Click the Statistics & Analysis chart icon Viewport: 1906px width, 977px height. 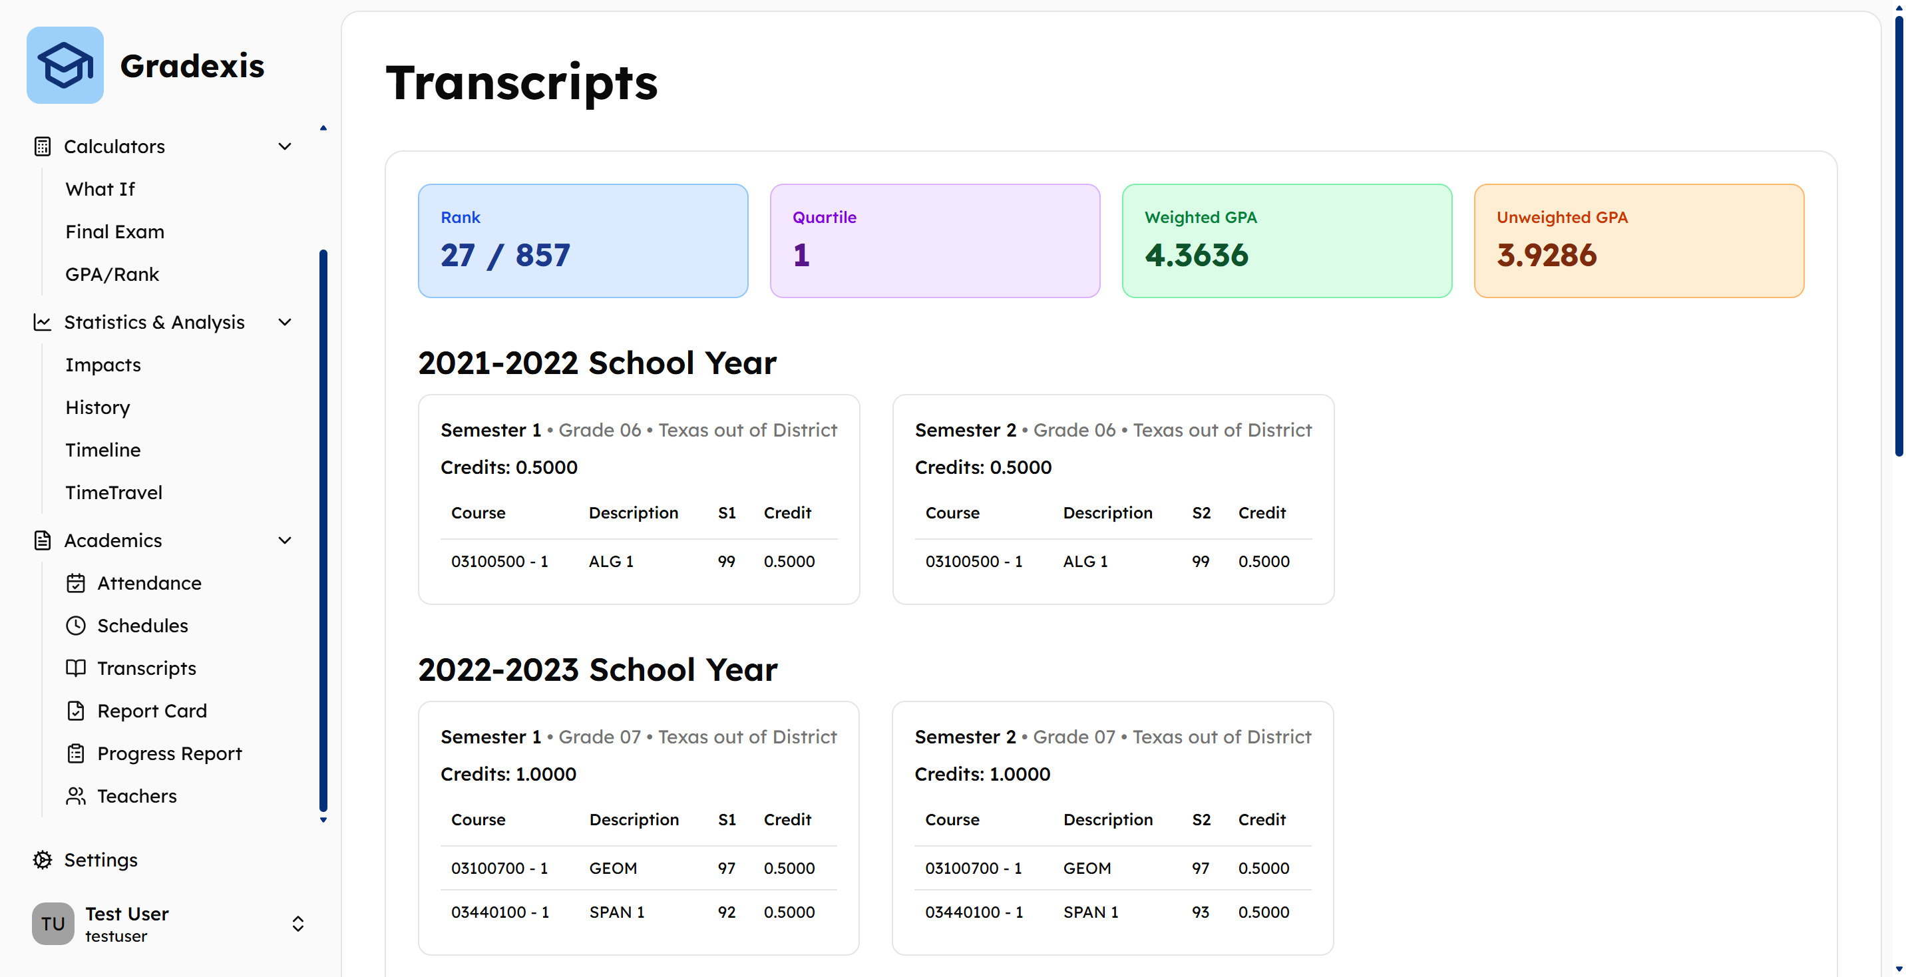coord(42,322)
